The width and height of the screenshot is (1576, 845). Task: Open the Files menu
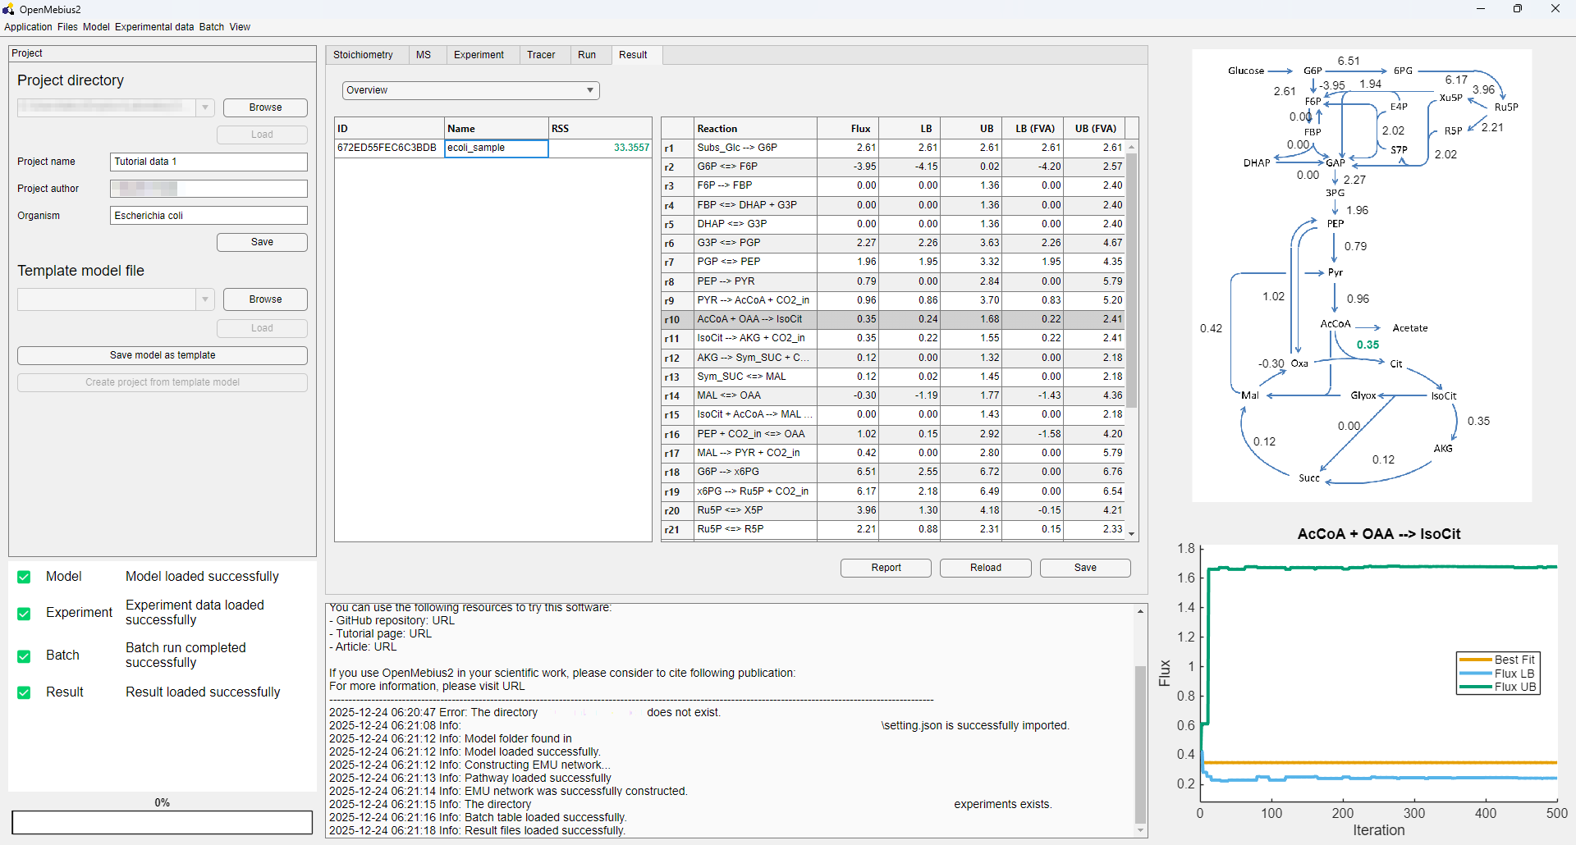(x=66, y=26)
